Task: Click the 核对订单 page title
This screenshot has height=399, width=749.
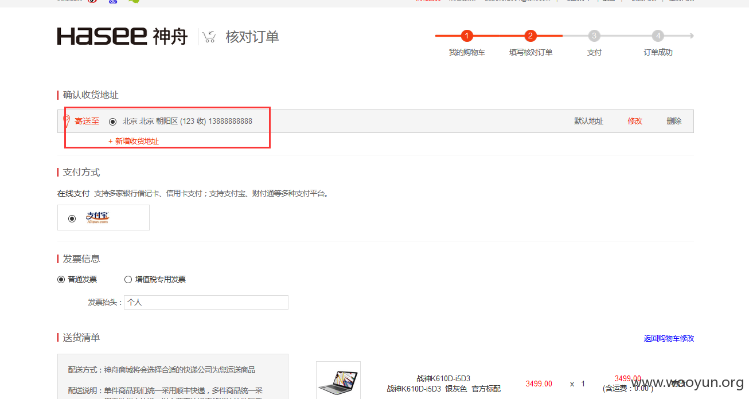Action: [x=252, y=37]
